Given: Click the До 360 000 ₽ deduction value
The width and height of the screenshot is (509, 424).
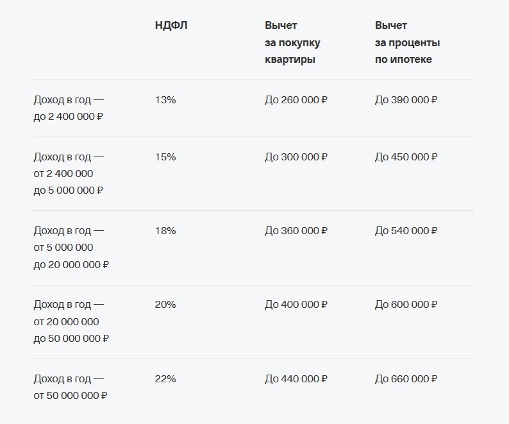Looking at the screenshot, I should coord(296,231).
